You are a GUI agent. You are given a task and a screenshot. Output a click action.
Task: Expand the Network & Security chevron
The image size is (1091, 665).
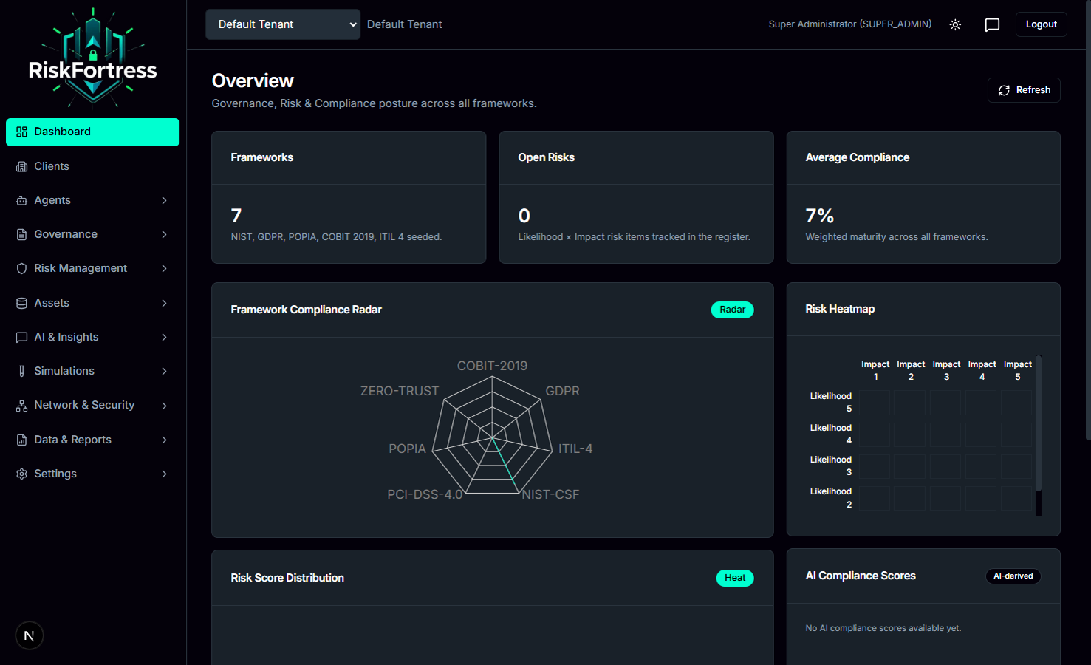click(164, 405)
